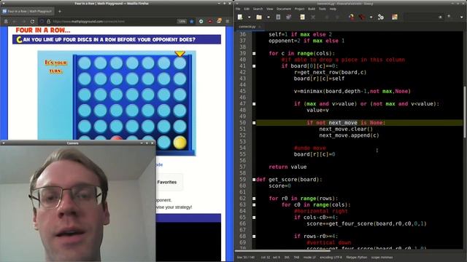467x262 pixels.
Task: Open the Document menu in Geany
Action: click(284, 9)
